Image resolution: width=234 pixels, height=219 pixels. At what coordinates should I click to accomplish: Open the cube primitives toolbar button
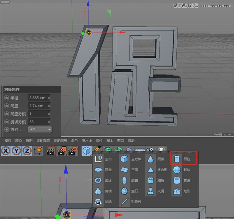pyautogui.click(x=87, y=151)
